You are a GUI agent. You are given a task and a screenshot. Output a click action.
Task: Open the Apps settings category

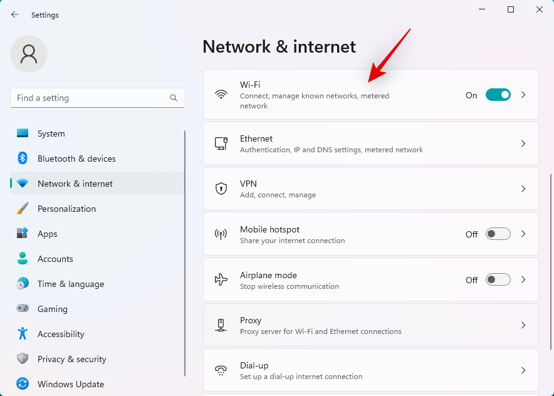click(x=48, y=234)
